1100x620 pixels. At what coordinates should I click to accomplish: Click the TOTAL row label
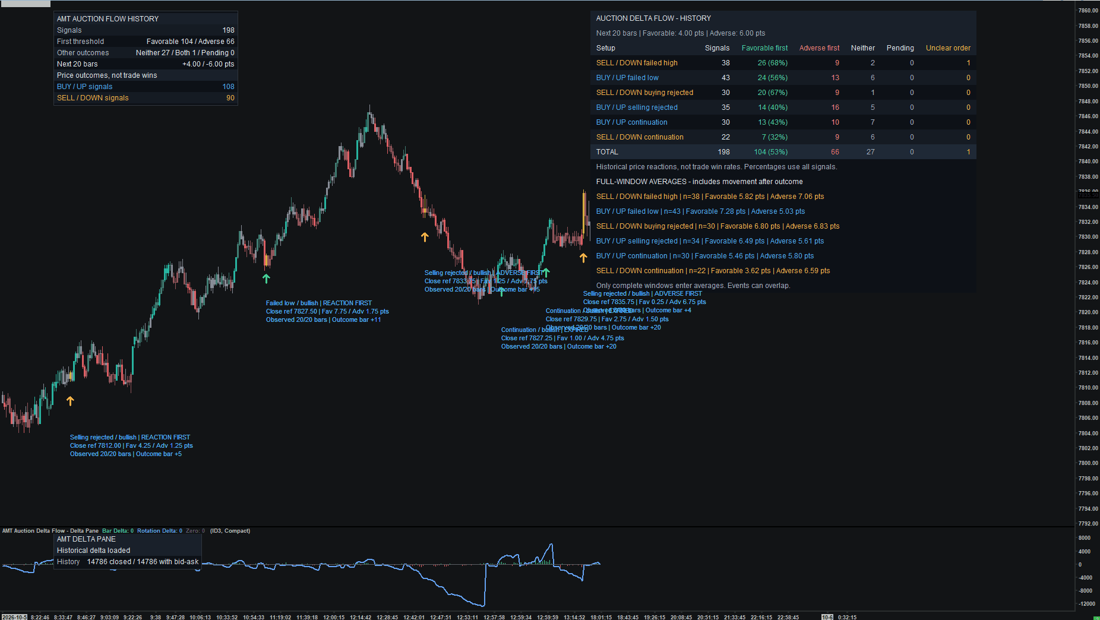point(607,152)
